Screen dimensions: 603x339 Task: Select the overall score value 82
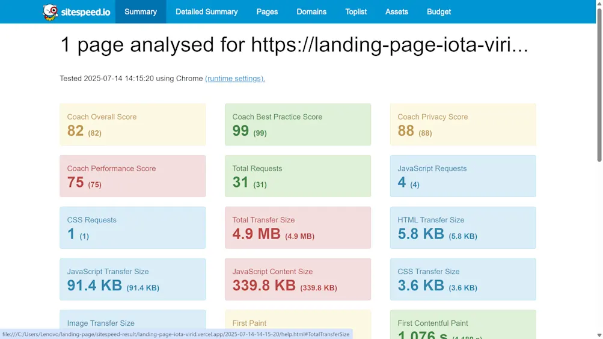pyautogui.click(x=75, y=130)
